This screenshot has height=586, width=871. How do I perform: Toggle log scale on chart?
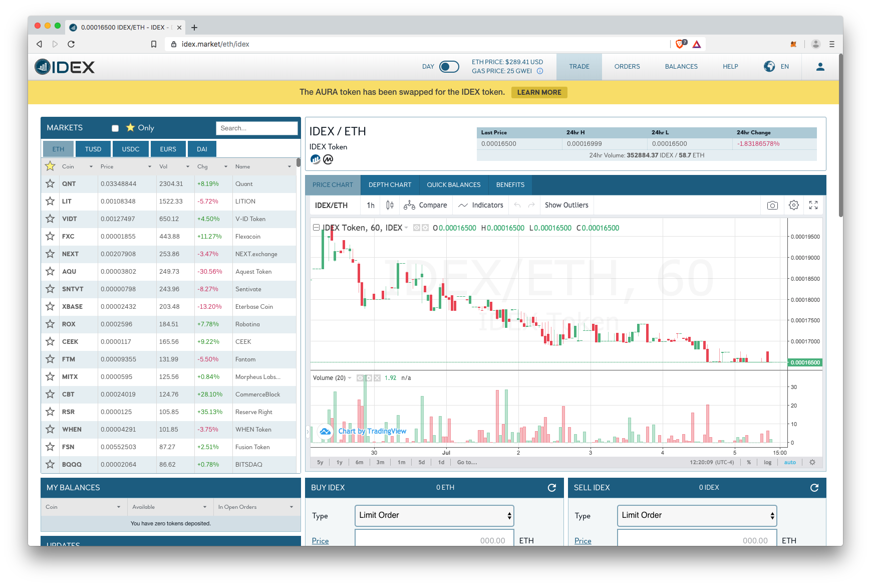[x=767, y=462]
